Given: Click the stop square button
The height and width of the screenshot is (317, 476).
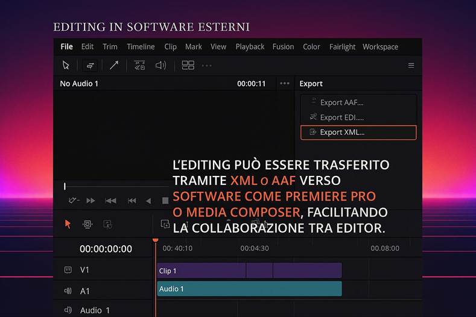Looking at the screenshot, I should pos(165,201).
